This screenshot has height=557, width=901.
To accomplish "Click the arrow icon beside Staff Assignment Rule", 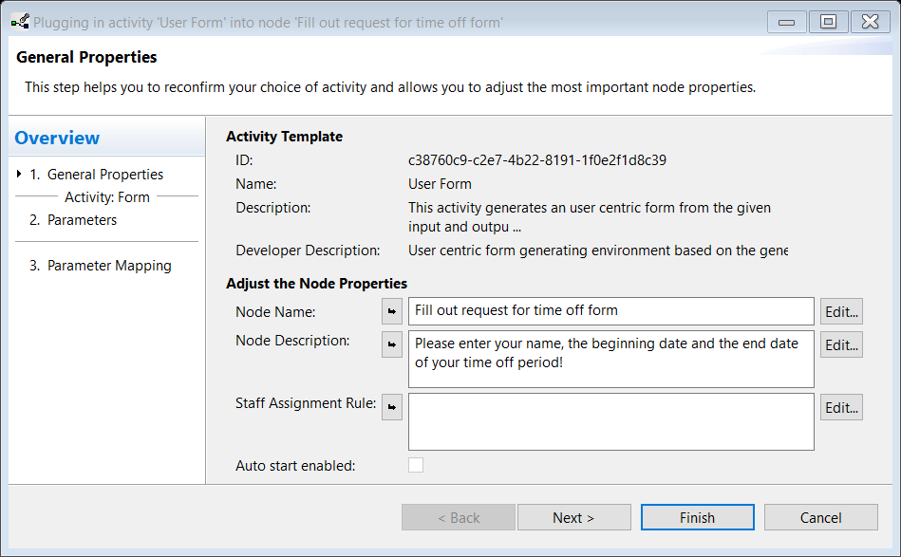I will (392, 407).
